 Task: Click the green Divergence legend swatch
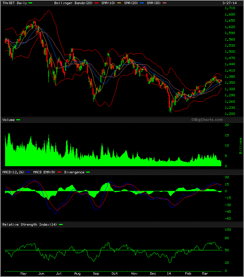tap(88, 172)
